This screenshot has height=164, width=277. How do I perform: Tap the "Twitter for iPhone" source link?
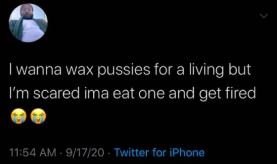[160, 152]
